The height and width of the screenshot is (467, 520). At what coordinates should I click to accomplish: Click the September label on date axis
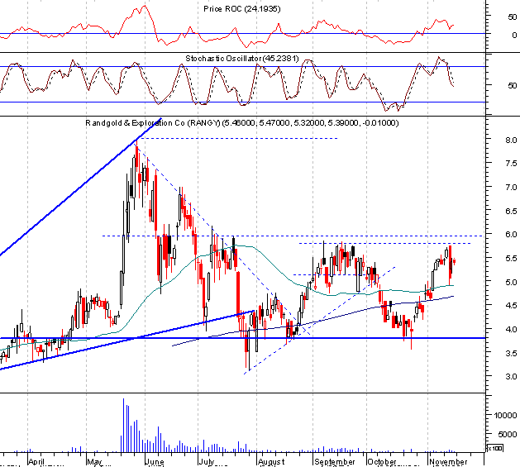coord(335,461)
